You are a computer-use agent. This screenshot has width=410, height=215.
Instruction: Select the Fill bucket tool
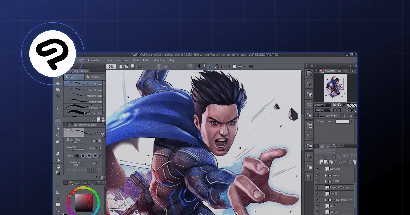(x=58, y=167)
